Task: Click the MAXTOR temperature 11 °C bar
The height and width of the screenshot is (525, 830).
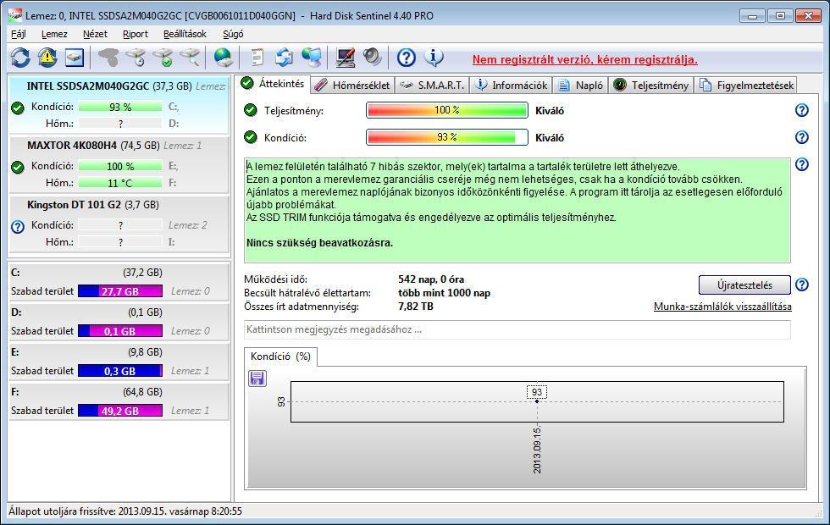Action: pos(120,183)
